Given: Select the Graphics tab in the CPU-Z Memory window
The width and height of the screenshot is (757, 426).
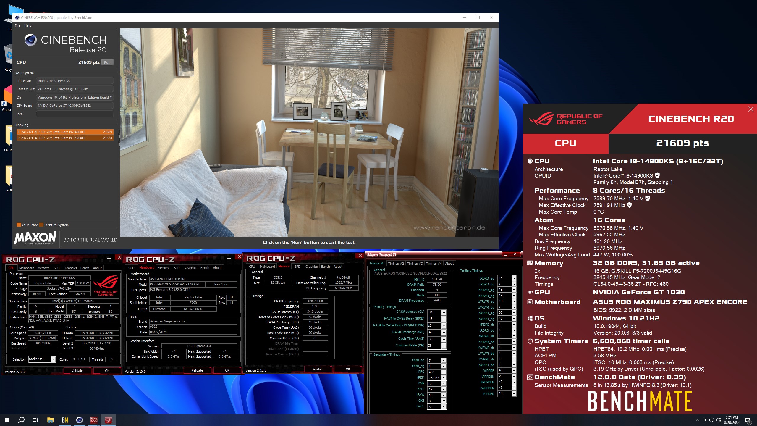Looking at the screenshot, I should click(x=311, y=267).
